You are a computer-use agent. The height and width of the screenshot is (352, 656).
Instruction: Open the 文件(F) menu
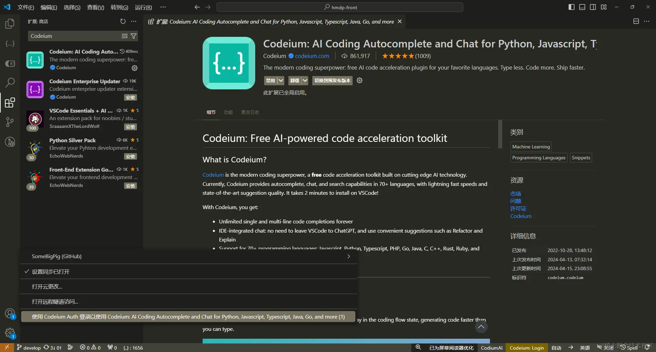pyautogui.click(x=26, y=7)
